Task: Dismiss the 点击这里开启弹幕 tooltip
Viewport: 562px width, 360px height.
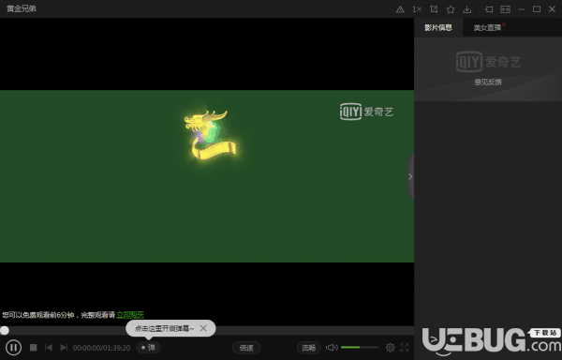Action: (203, 328)
